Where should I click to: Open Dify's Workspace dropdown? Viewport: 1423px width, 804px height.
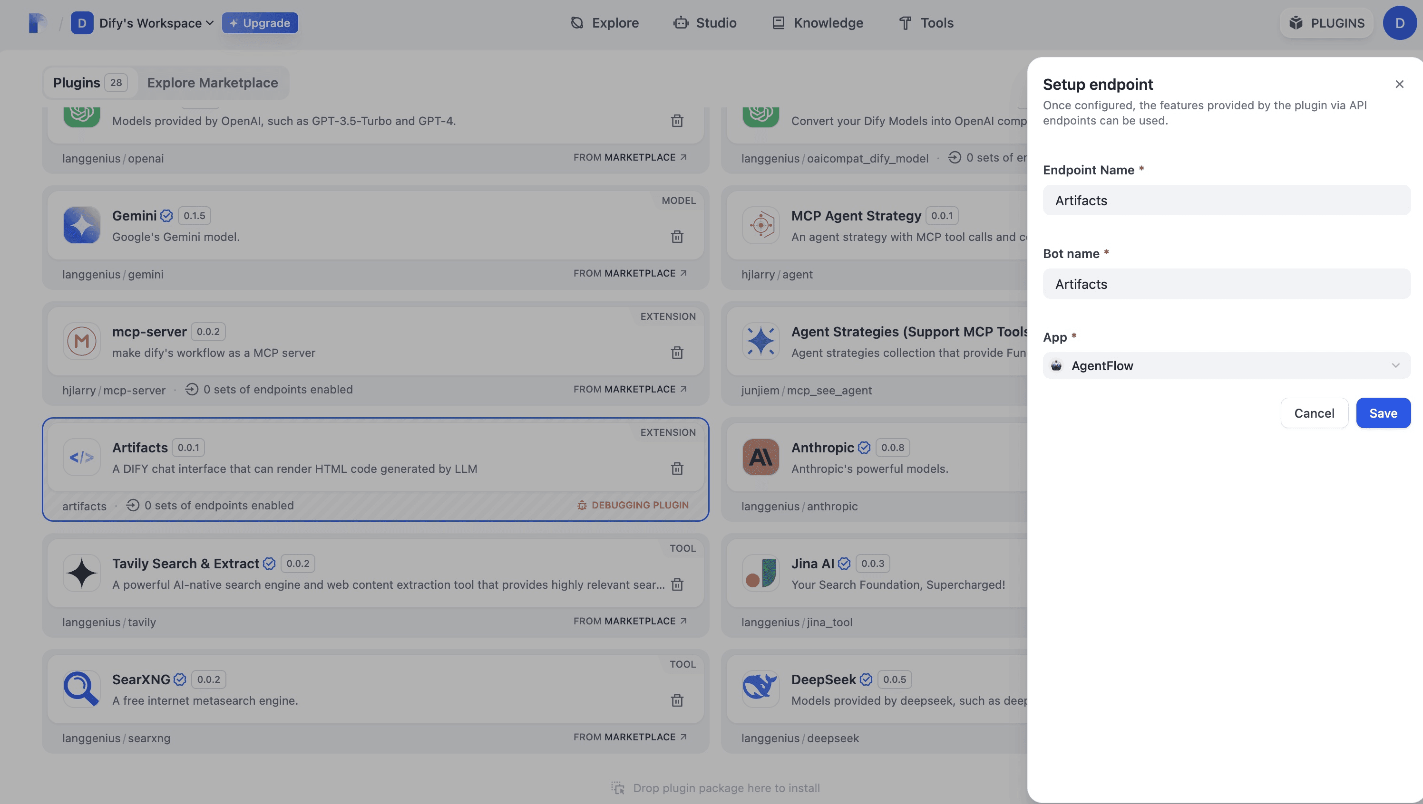coord(143,23)
